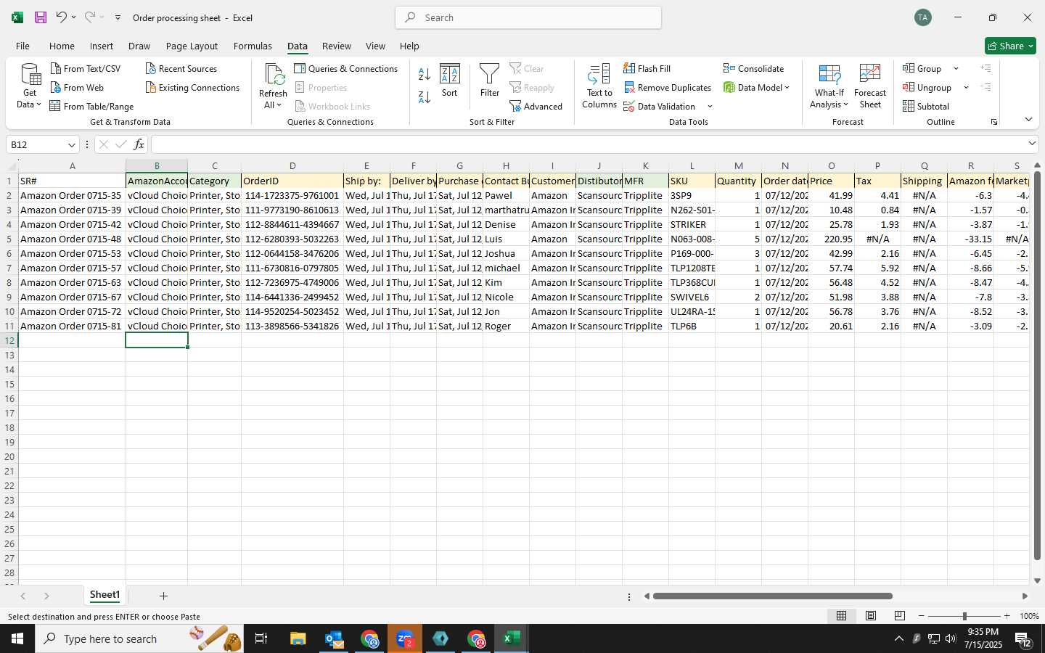Click the horizontal scrollbar thumb
Viewport: 1045px width, 653px height.
pos(772,596)
